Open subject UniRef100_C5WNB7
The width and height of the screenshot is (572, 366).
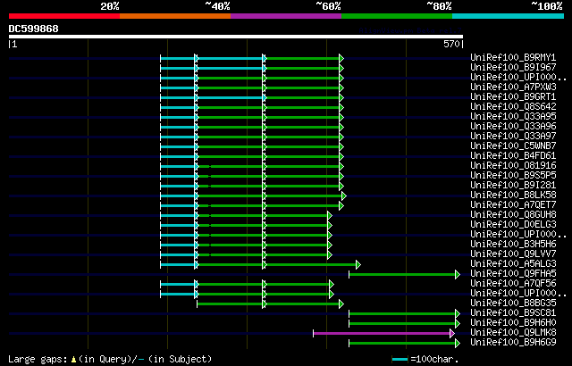(x=513, y=146)
